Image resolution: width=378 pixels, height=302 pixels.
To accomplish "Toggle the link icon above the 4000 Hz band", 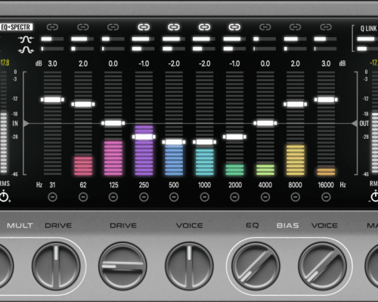I will pos(265,27).
